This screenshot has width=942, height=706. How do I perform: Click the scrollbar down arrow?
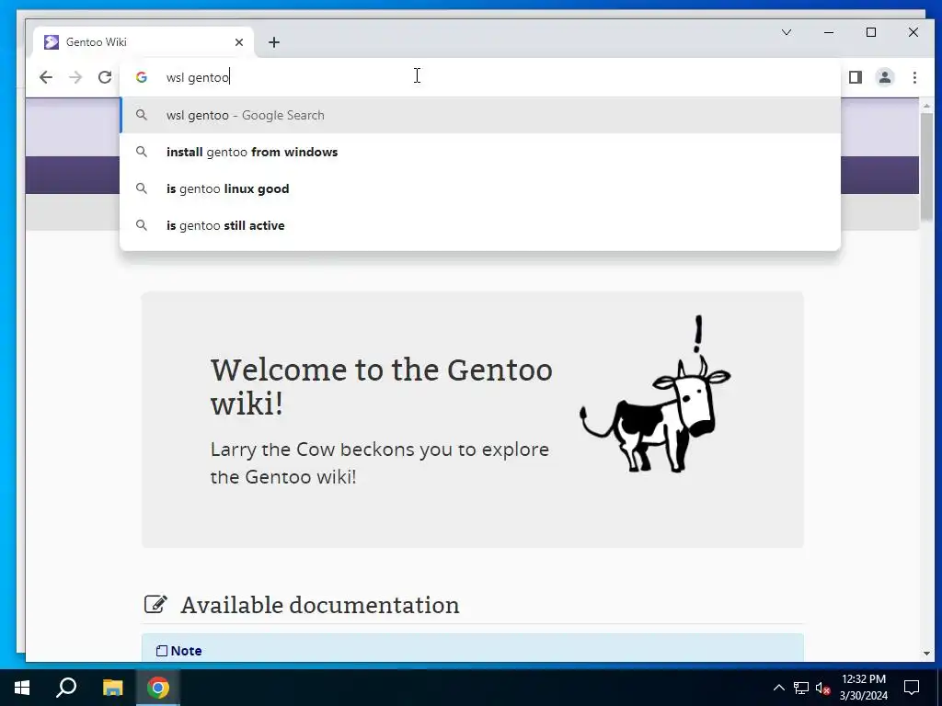pyautogui.click(x=926, y=654)
